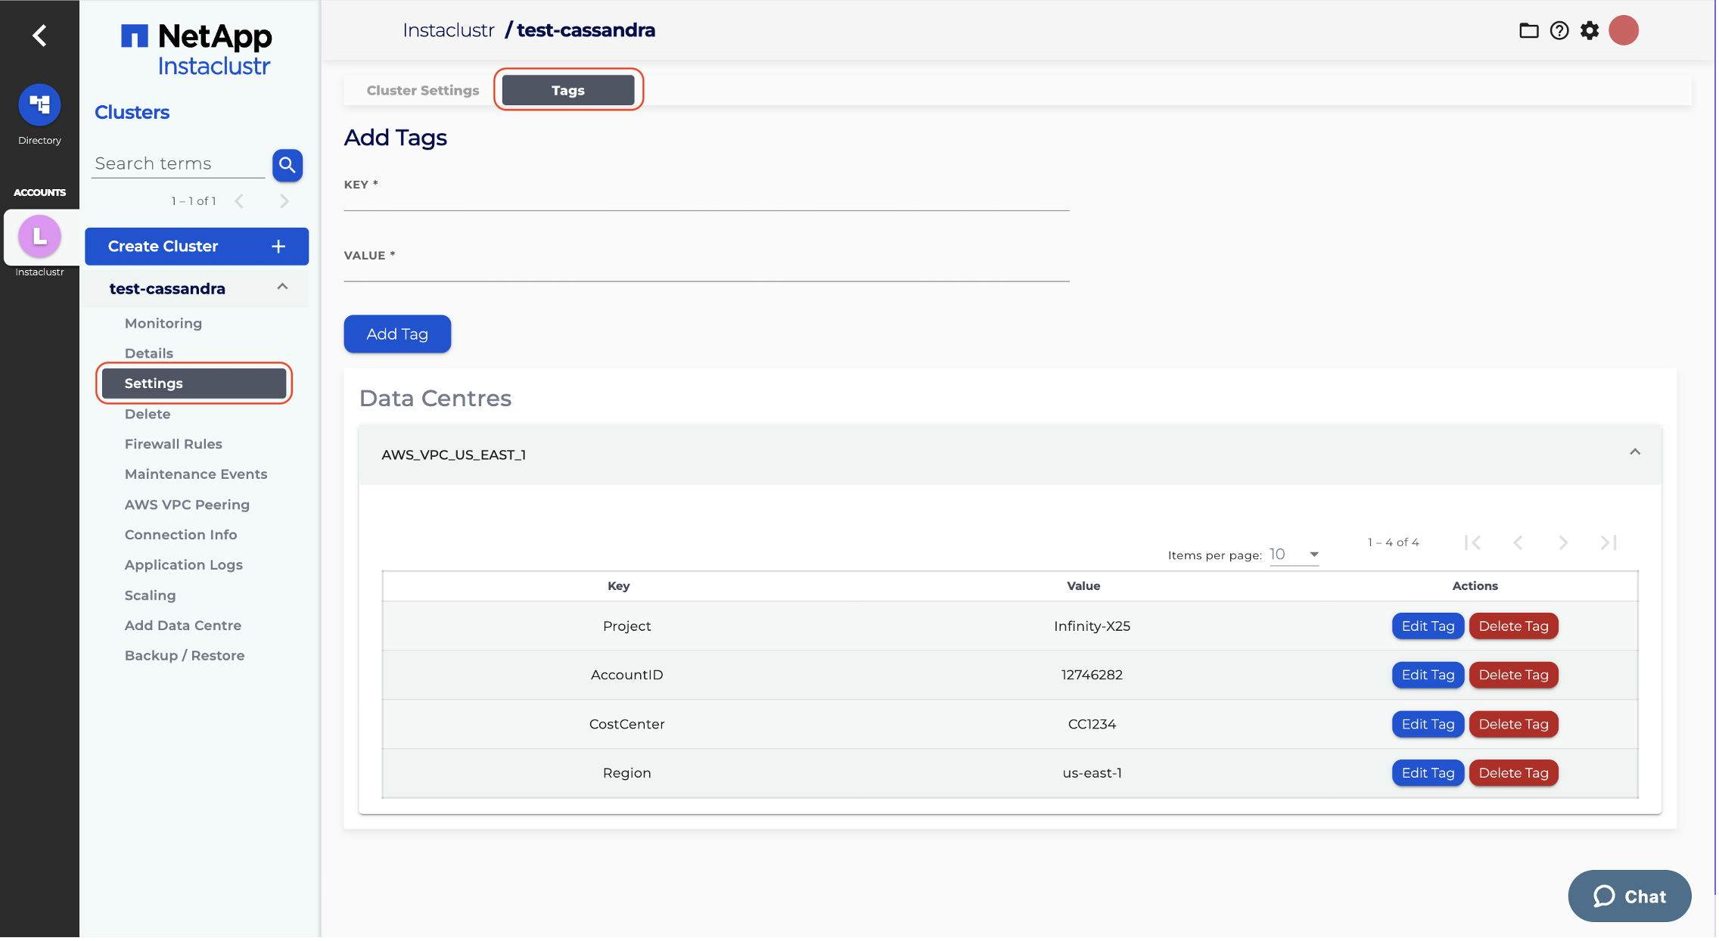Image resolution: width=1719 pixels, height=941 pixels.
Task: Open the settings gear icon
Action: tap(1590, 31)
